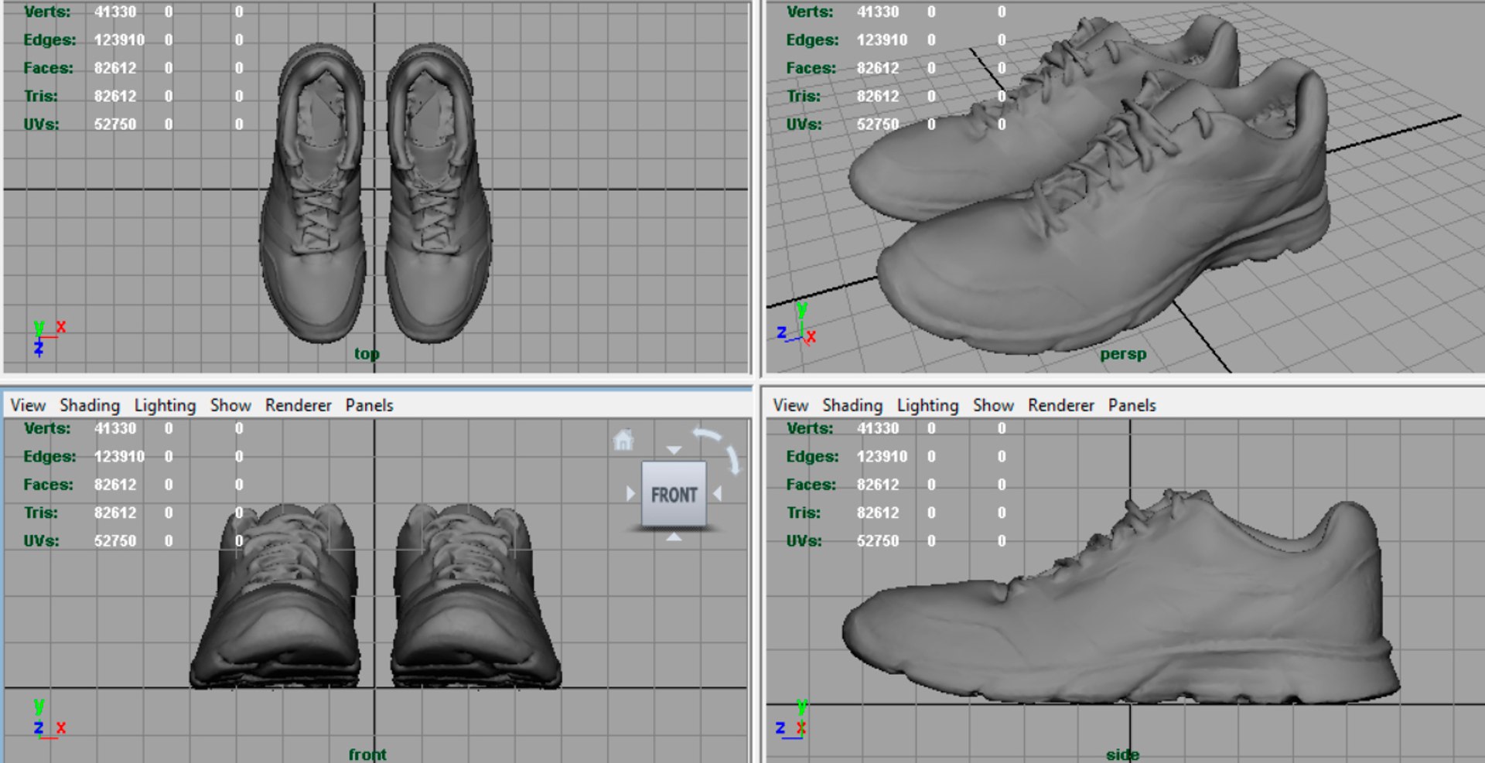This screenshot has height=763, width=1485.
Task: Click the Faces count 82612 in front viewport
Action: (115, 485)
